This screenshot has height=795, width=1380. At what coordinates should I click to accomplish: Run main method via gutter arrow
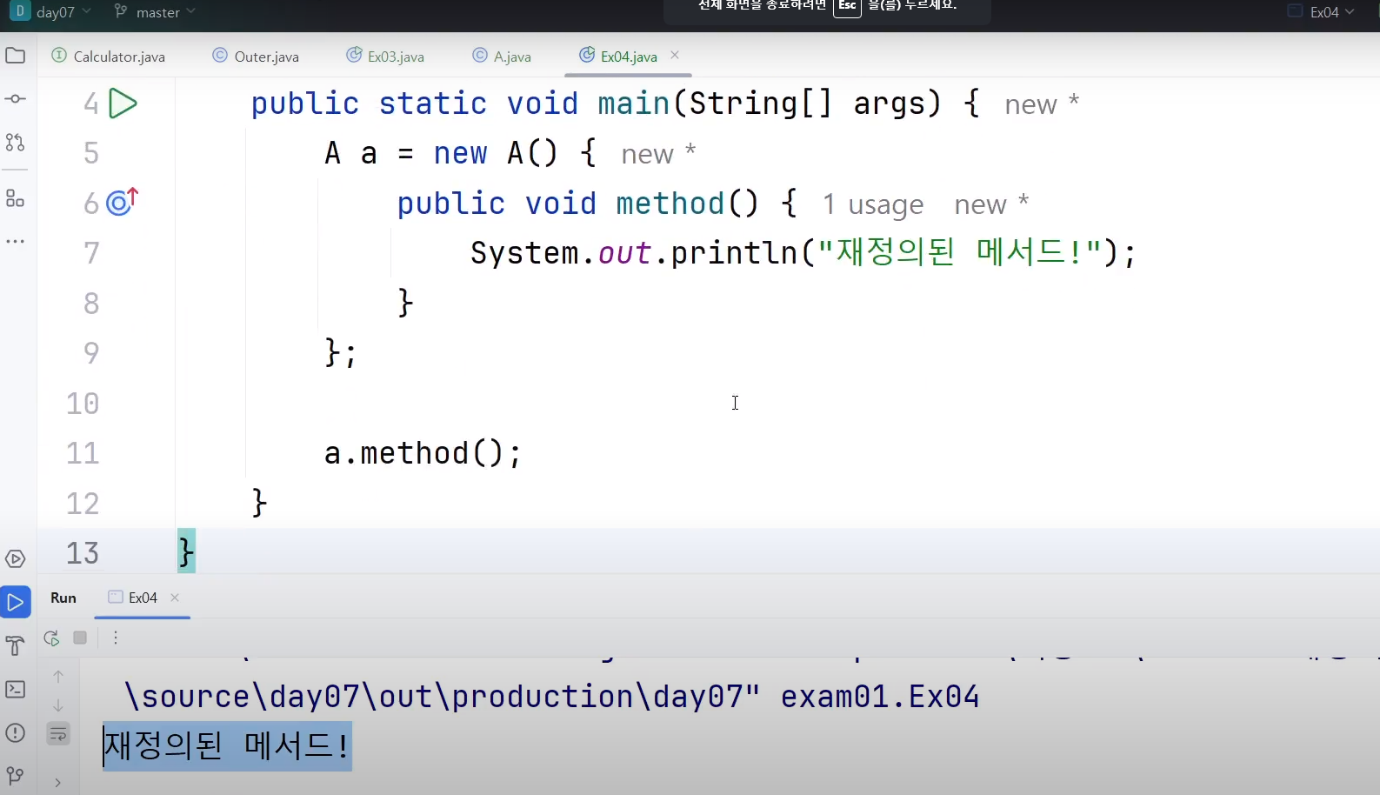pyautogui.click(x=123, y=104)
